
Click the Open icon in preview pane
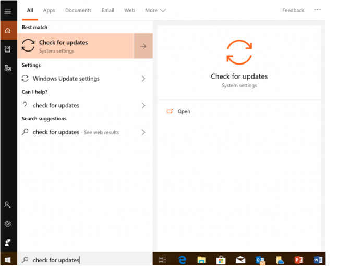pyautogui.click(x=169, y=111)
